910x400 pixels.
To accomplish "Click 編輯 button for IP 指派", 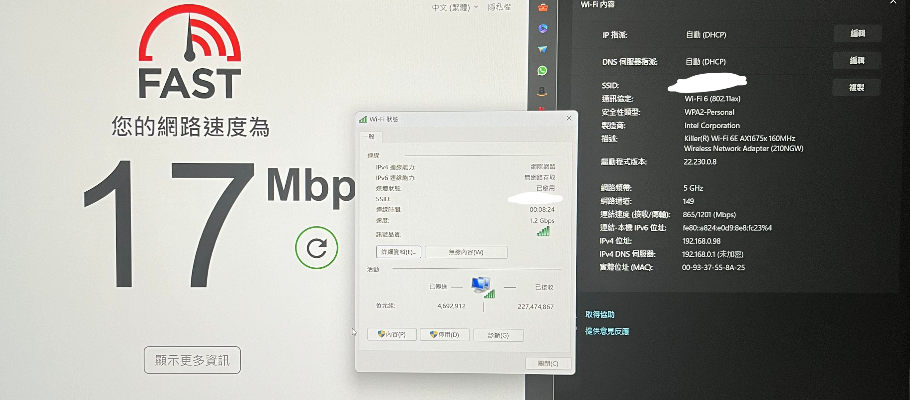I will (857, 33).
